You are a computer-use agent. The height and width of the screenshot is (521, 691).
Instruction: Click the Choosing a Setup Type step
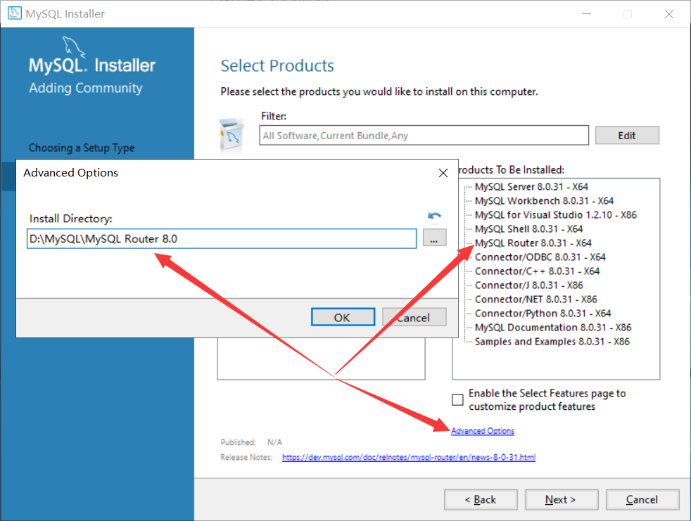click(x=82, y=148)
